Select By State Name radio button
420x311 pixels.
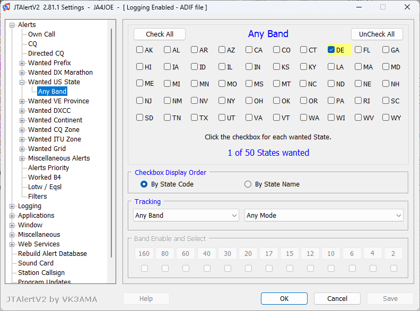tap(248, 184)
